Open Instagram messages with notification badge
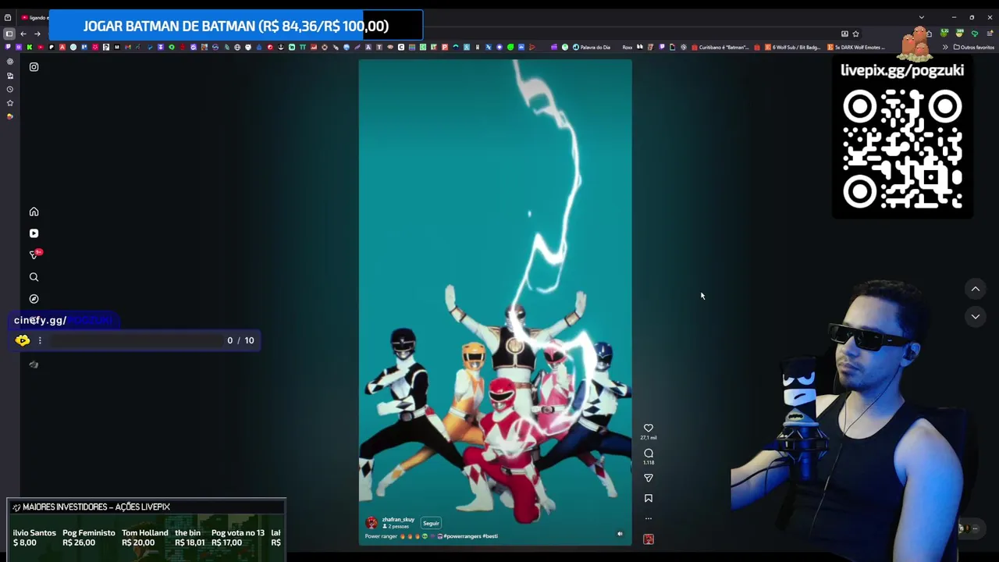 click(x=34, y=254)
